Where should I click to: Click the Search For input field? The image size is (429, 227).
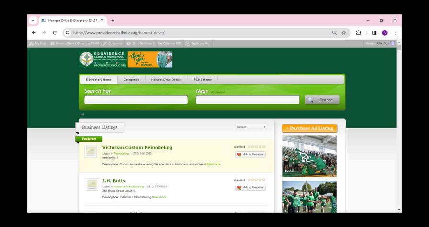click(136, 100)
